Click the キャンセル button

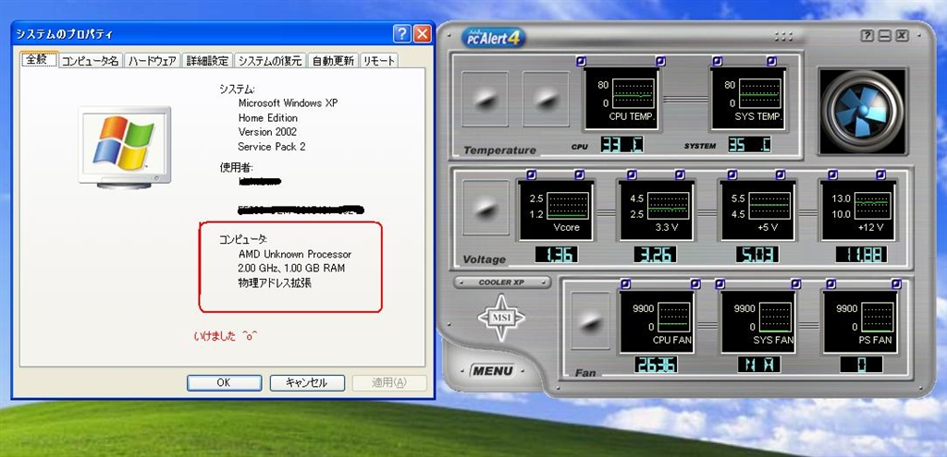[x=307, y=383]
